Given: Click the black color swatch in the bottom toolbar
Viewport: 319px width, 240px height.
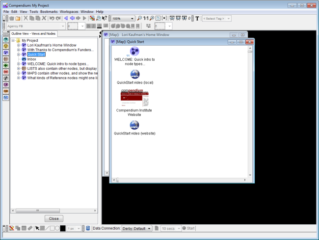Looking at the screenshot, I should pos(63,228).
